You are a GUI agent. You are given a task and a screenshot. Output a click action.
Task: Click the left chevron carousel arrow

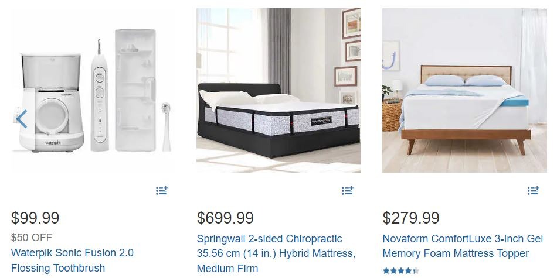point(22,119)
